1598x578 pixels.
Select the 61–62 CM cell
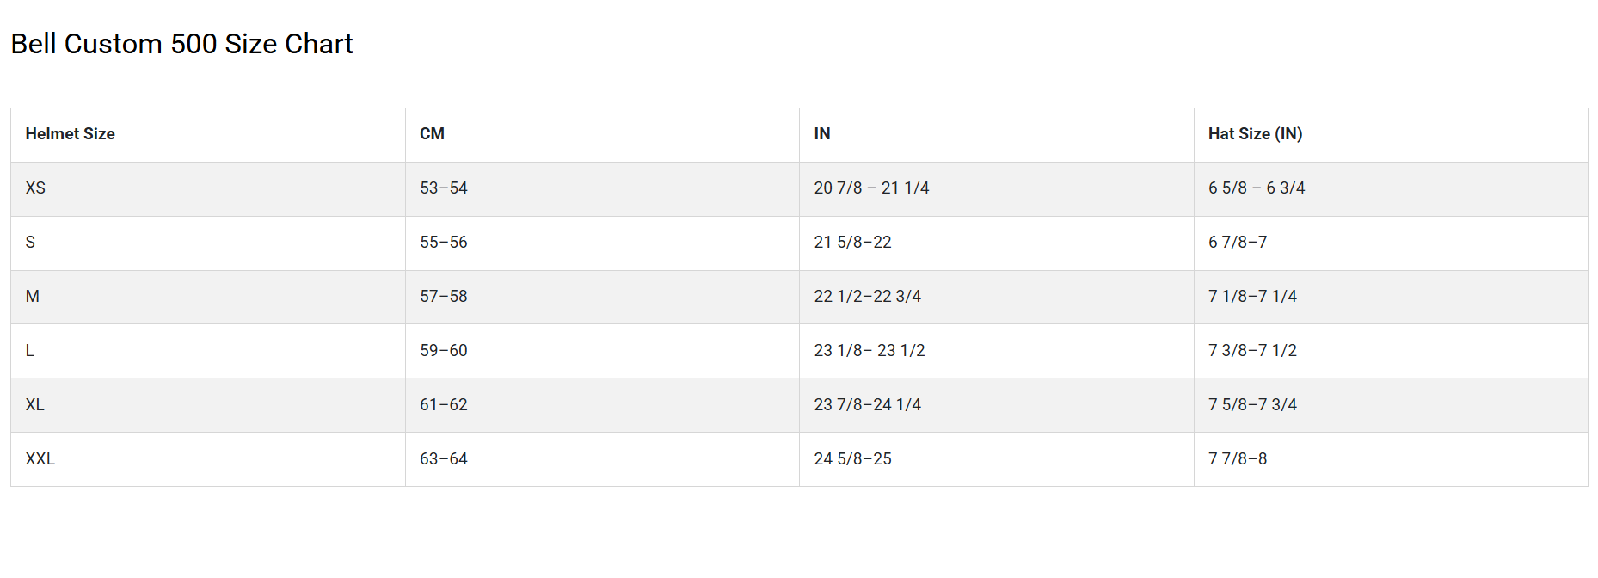pyautogui.click(x=443, y=405)
